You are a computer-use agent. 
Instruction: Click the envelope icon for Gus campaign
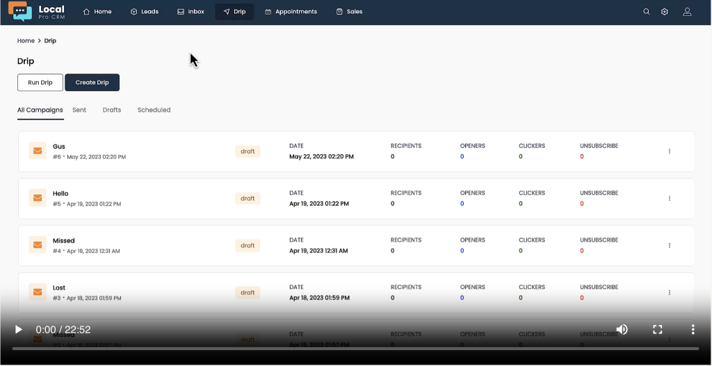(x=37, y=151)
